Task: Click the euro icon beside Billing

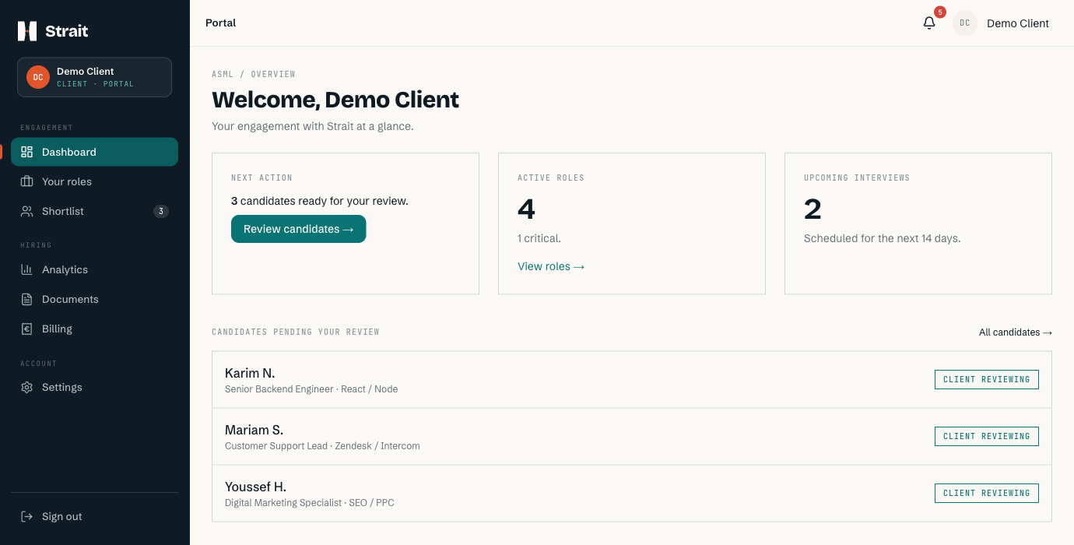Action: pos(27,329)
